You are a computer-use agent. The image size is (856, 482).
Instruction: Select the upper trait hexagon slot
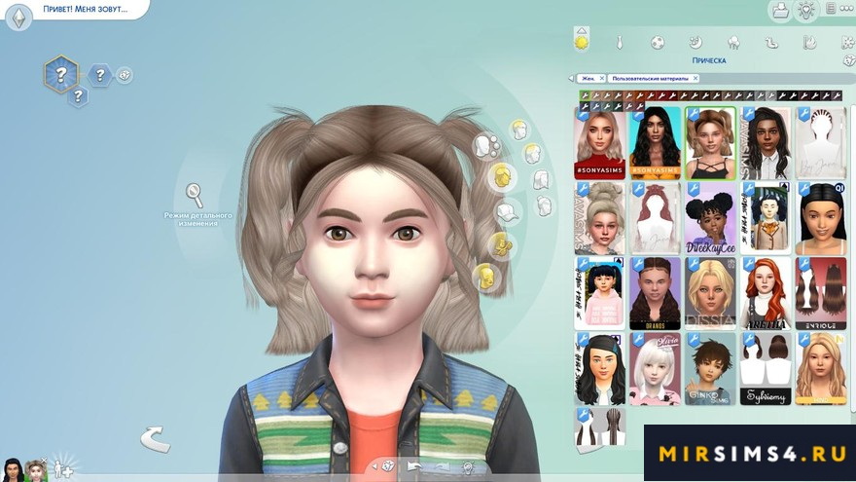[x=100, y=75]
